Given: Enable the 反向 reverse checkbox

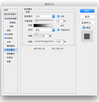Looking at the screenshot, I should tap(58, 26).
